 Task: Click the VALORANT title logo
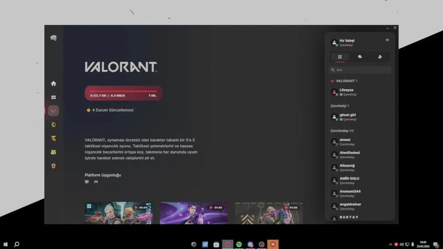pos(121,67)
